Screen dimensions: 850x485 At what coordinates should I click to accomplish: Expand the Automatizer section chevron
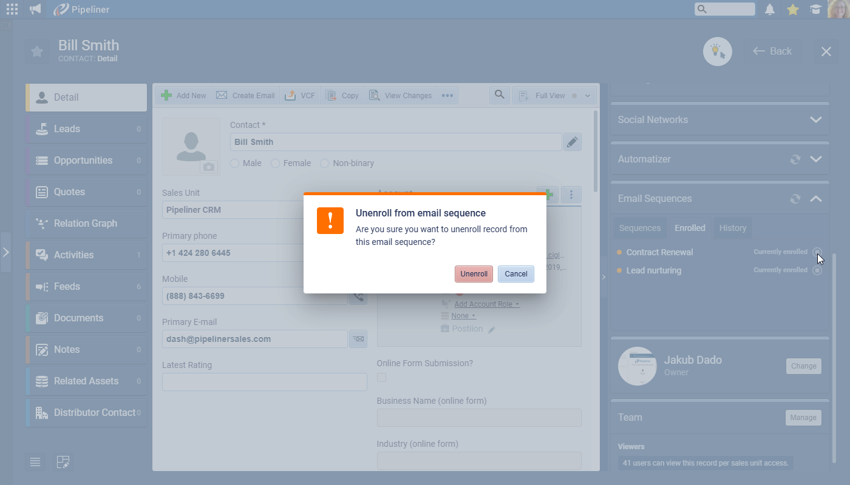[815, 159]
